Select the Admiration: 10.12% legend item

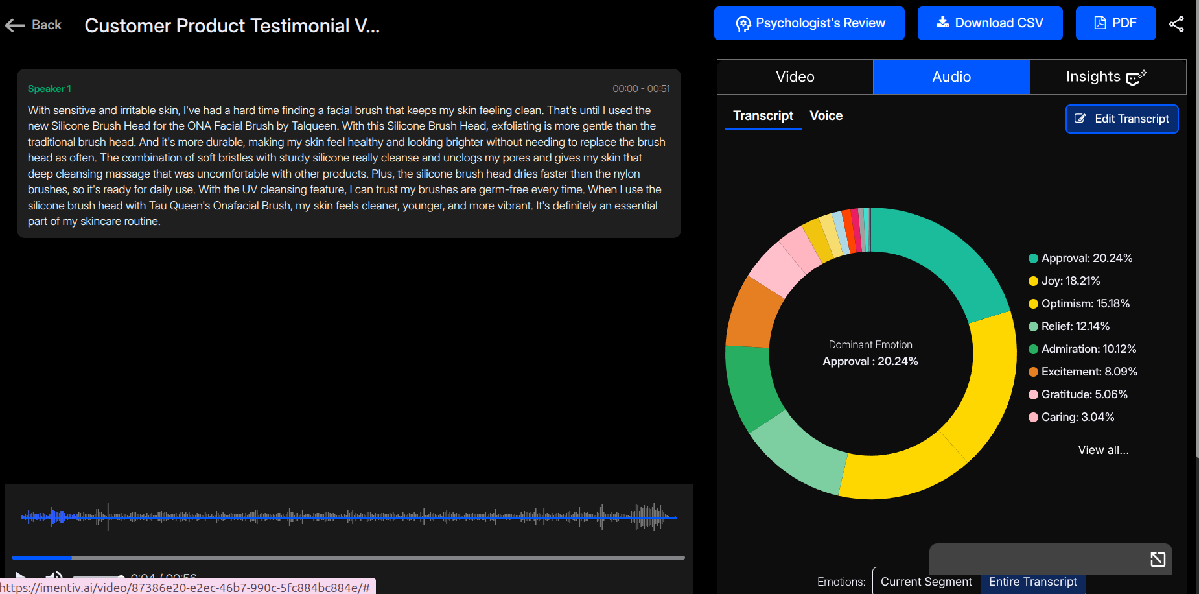[1082, 349]
